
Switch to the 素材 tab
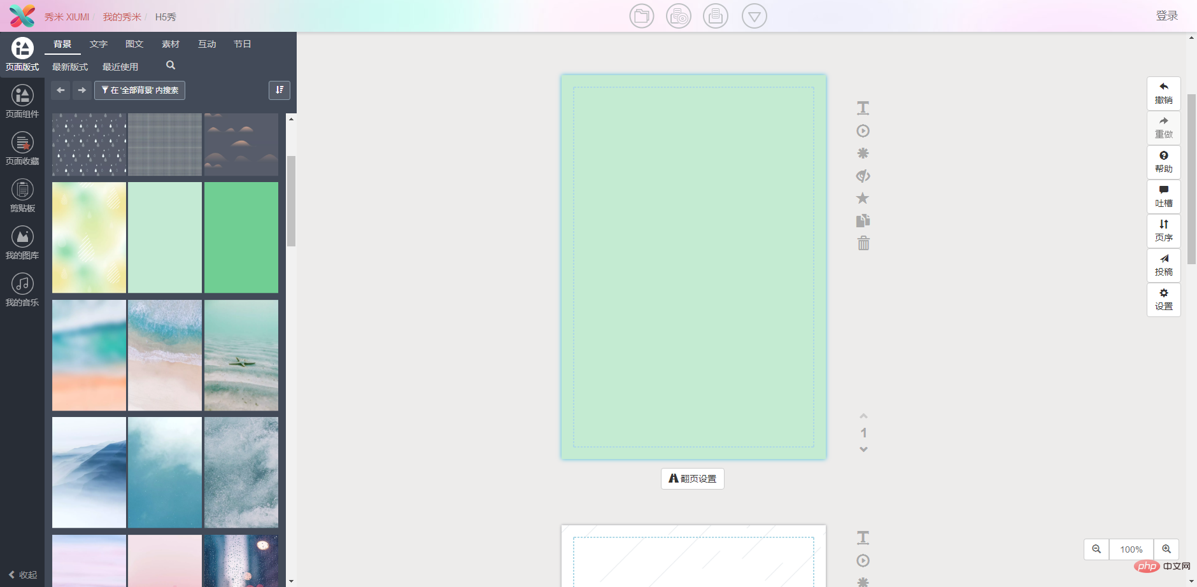coord(171,44)
